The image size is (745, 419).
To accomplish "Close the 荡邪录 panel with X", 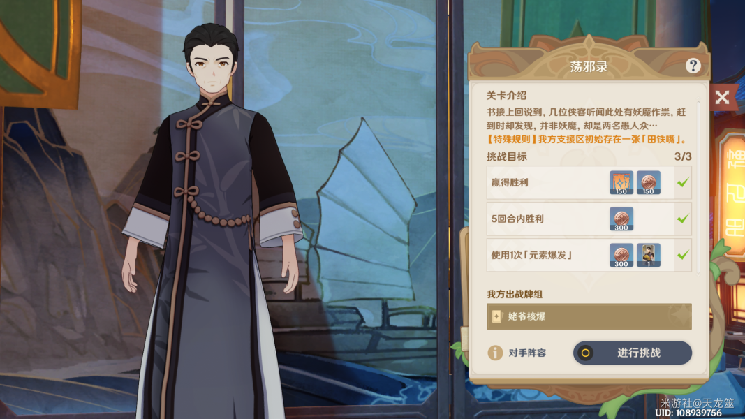I will (722, 97).
